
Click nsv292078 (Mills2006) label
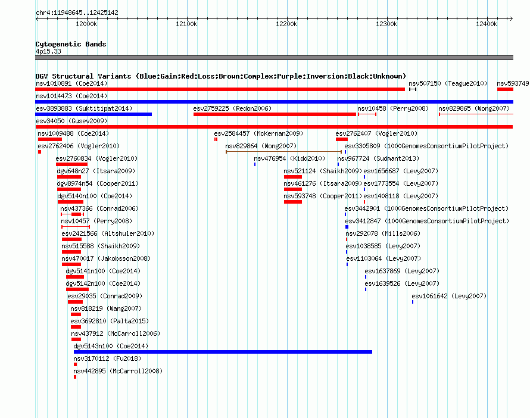(x=383, y=233)
